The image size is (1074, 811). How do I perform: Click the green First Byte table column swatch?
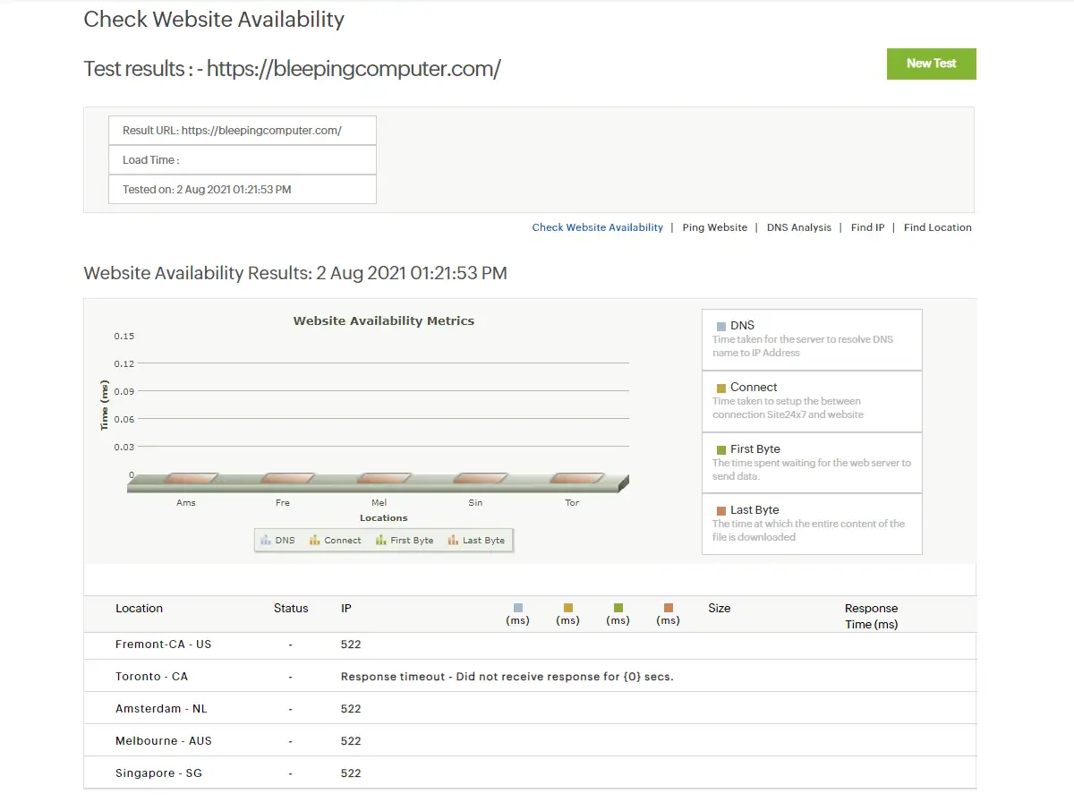pyautogui.click(x=618, y=608)
